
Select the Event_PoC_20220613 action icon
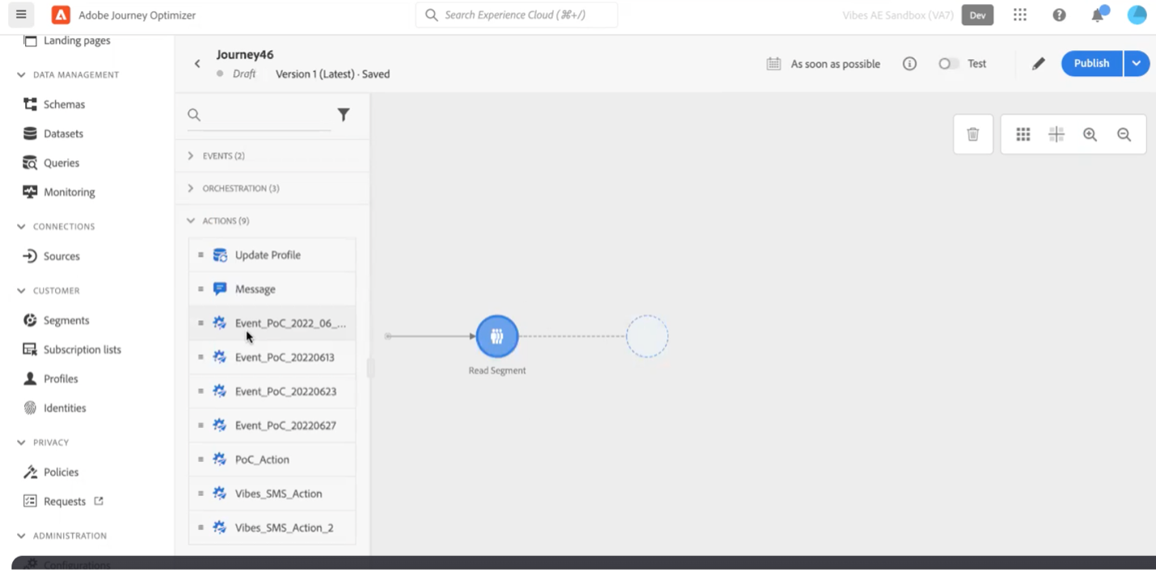tap(220, 357)
